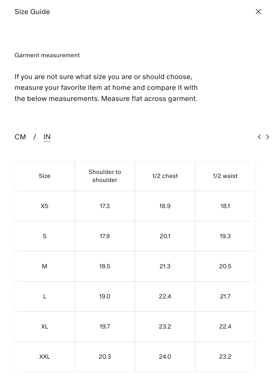This screenshot has width=274, height=384.
Task: Switch measurements to CM
Action: [20, 137]
